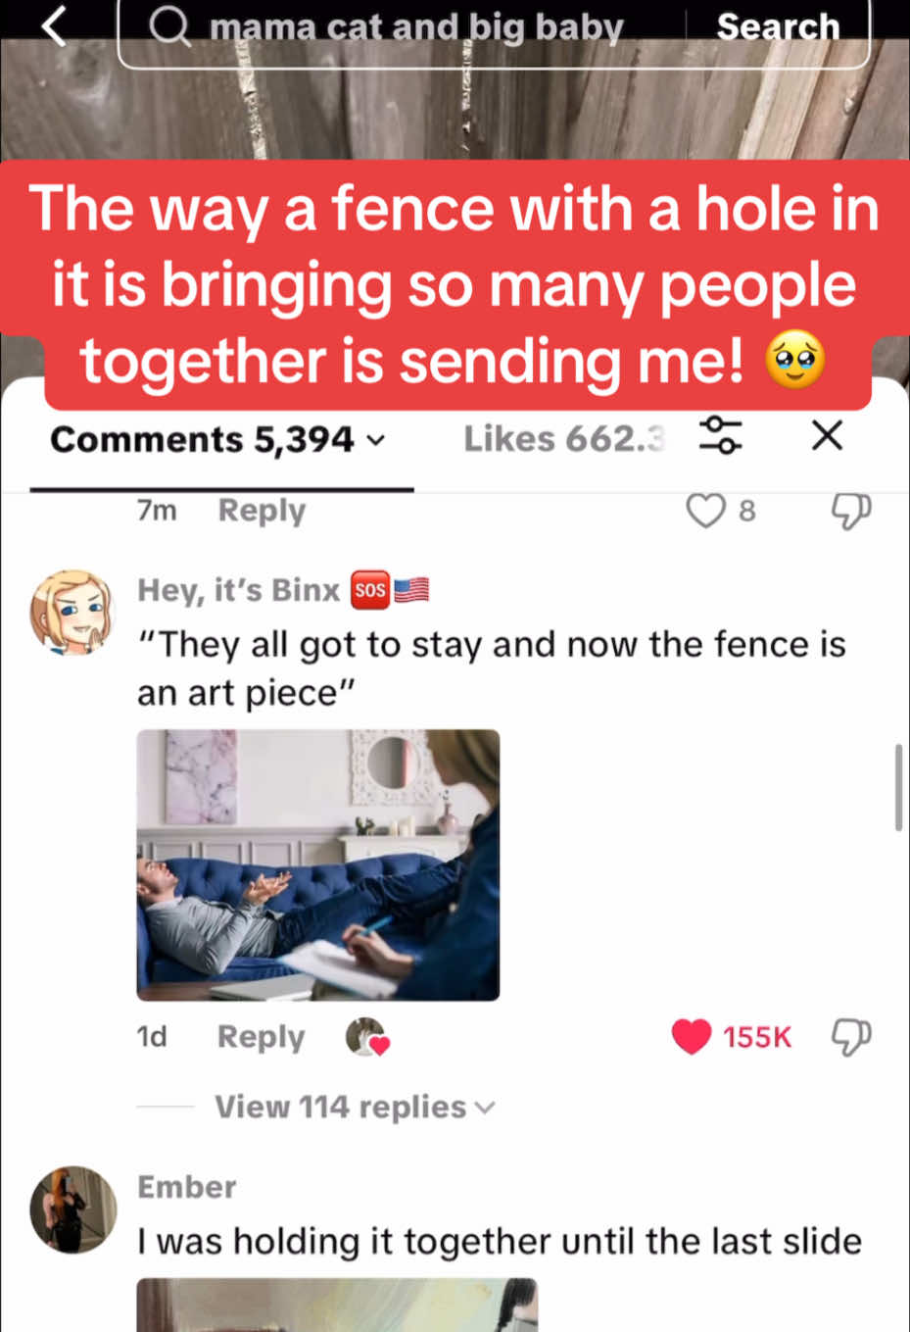
Task: Tap the search magnifier icon
Action: click(x=168, y=27)
